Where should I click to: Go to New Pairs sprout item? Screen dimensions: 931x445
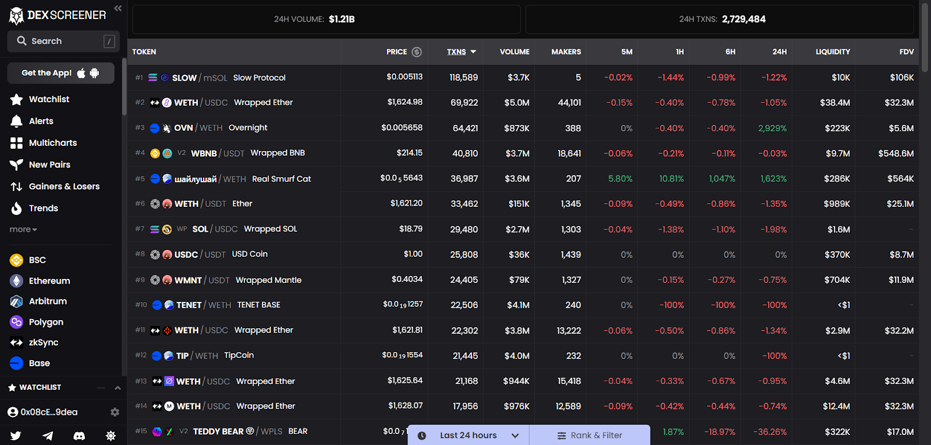point(40,165)
